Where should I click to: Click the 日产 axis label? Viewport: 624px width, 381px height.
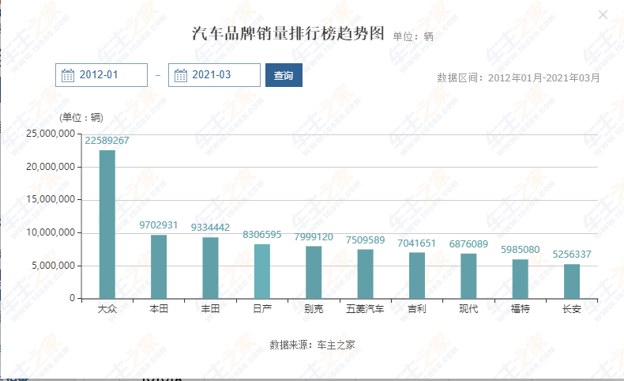262,309
